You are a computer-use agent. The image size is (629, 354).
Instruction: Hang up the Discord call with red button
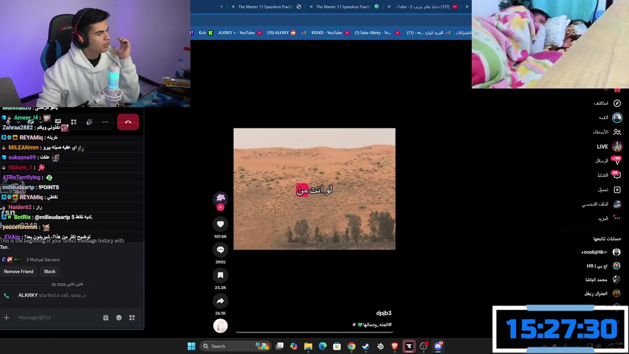click(128, 122)
